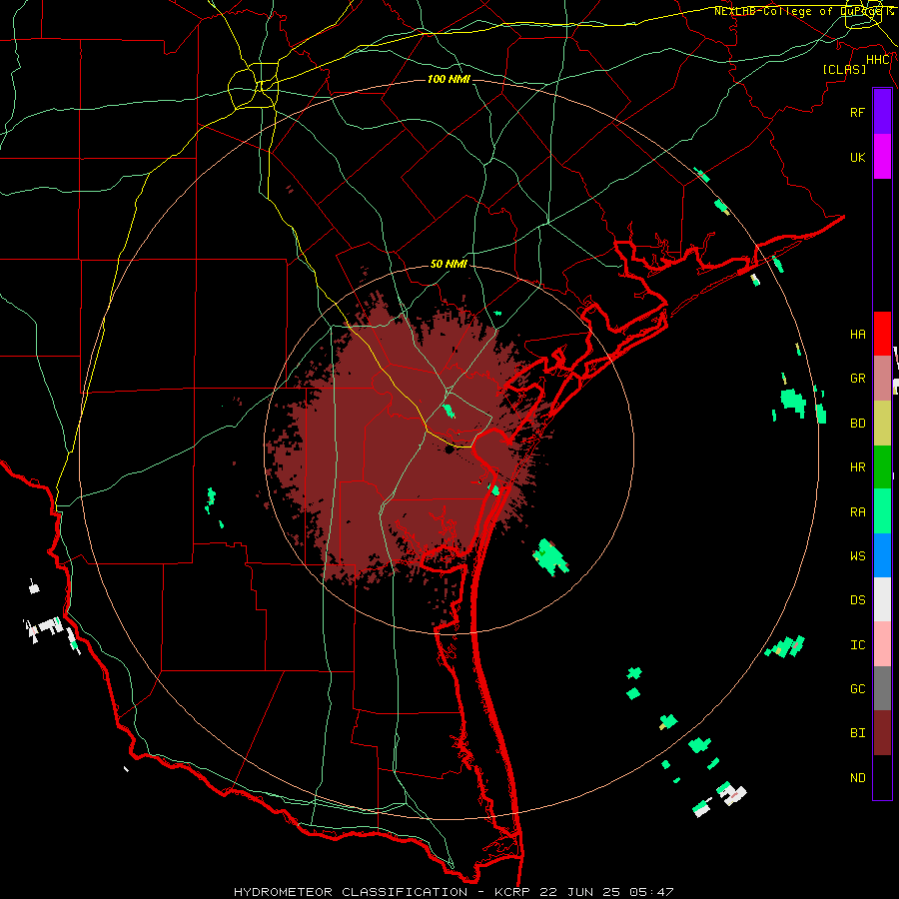Image resolution: width=899 pixels, height=899 pixels.
Task: Pick the red HA legend swatch
Action: point(882,334)
